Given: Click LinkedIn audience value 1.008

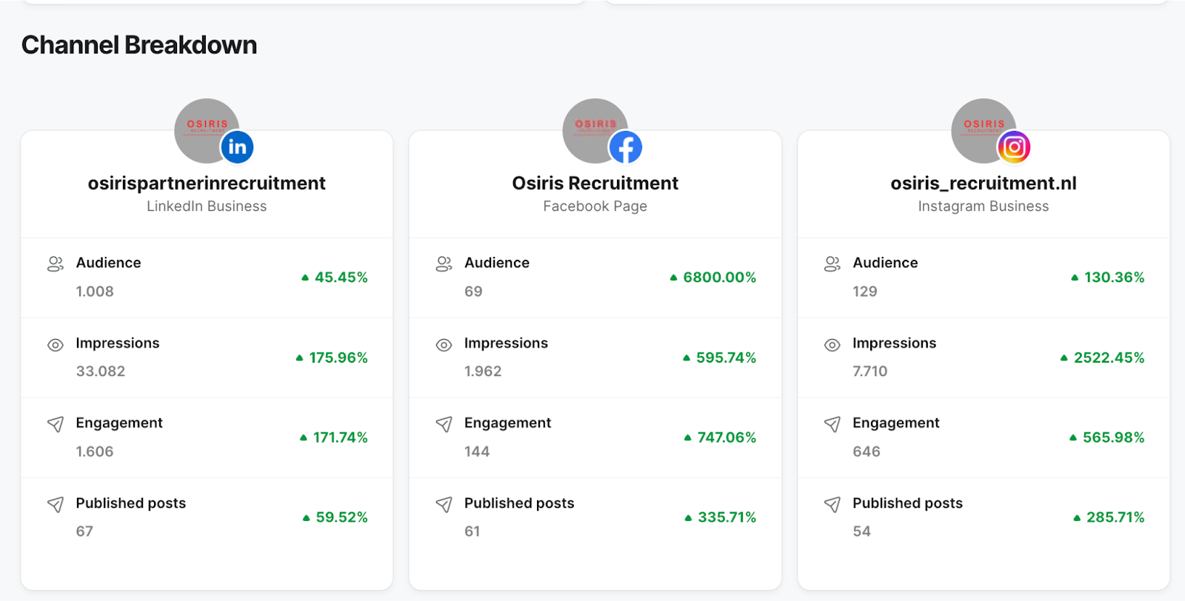Looking at the screenshot, I should point(95,292).
